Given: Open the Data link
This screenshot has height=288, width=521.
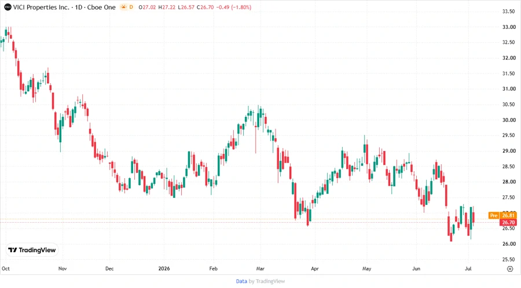Looking at the screenshot, I should [x=241, y=282].
